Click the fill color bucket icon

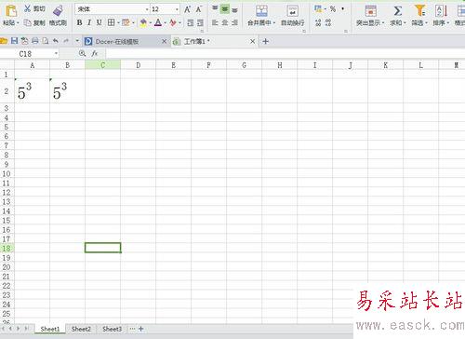[x=143, y=22]
